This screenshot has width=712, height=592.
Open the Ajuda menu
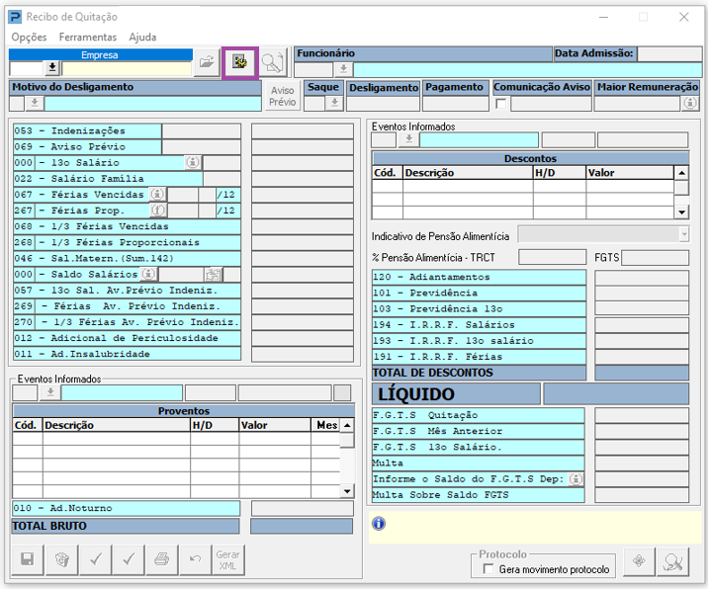(142, 37)
